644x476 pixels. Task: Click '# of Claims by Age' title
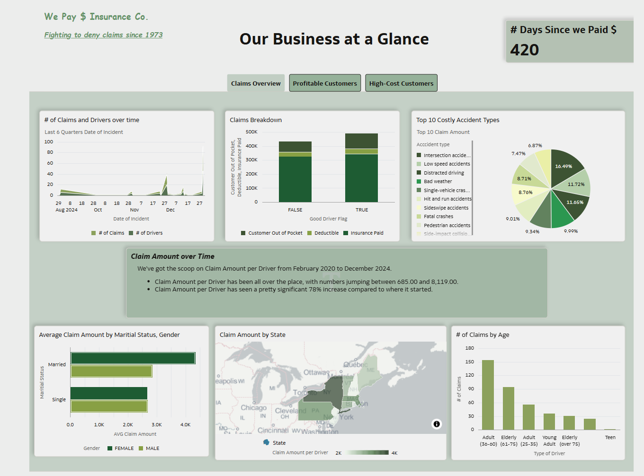click(483, 335)
